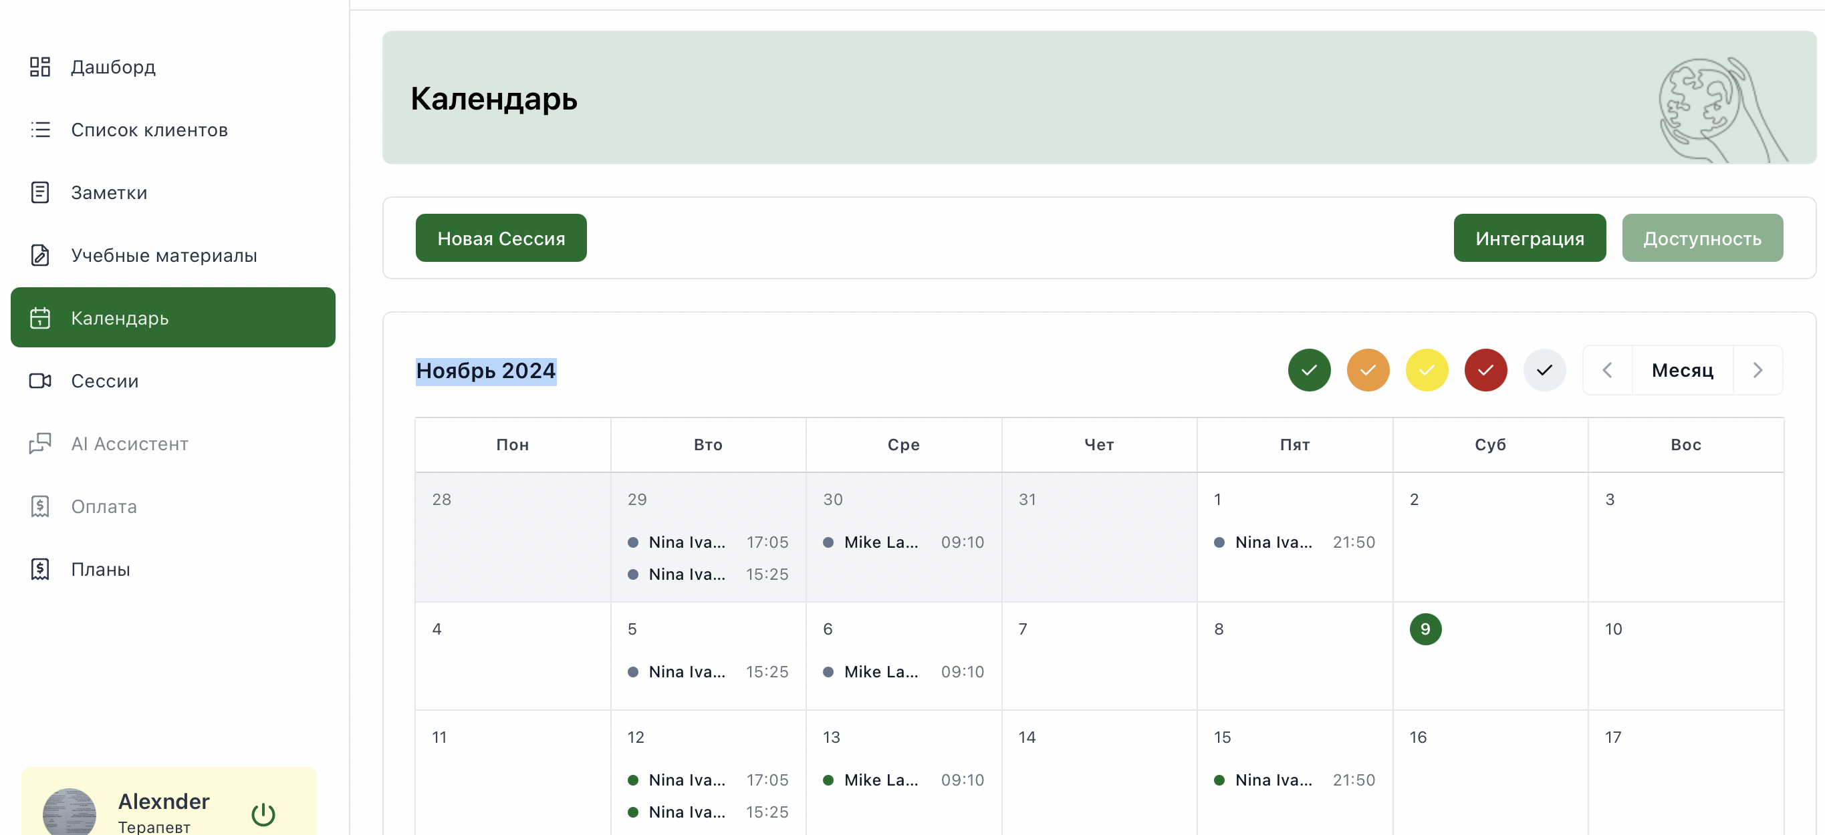Click the green power logout icon
1825x835 pixels.
[x=263, y=814]
